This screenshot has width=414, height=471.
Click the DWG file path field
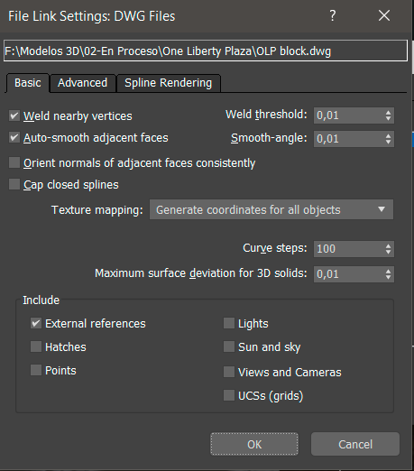(206, 51)
